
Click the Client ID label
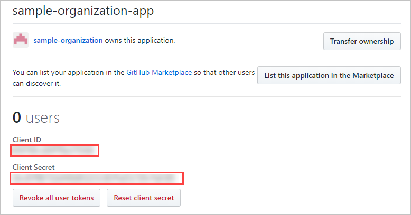coord(27,140)
